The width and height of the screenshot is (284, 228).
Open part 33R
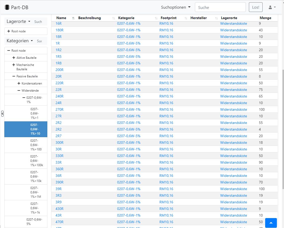[x=59, y=162]
